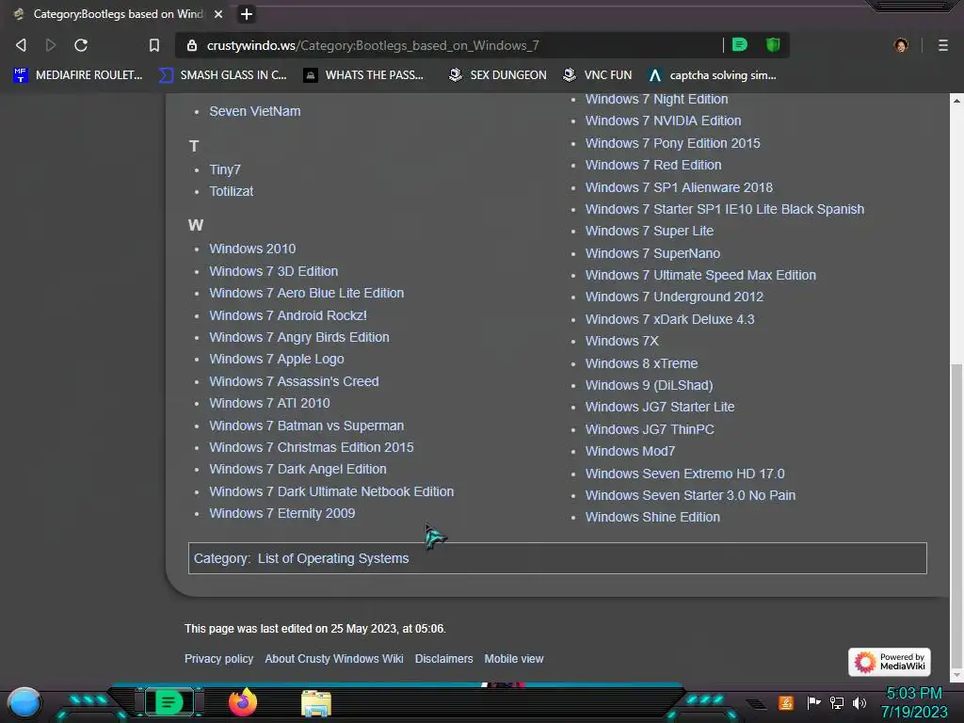Reload the page with the refresh icon
This screenshot has height=723, width=964.
tap(81, 45)
